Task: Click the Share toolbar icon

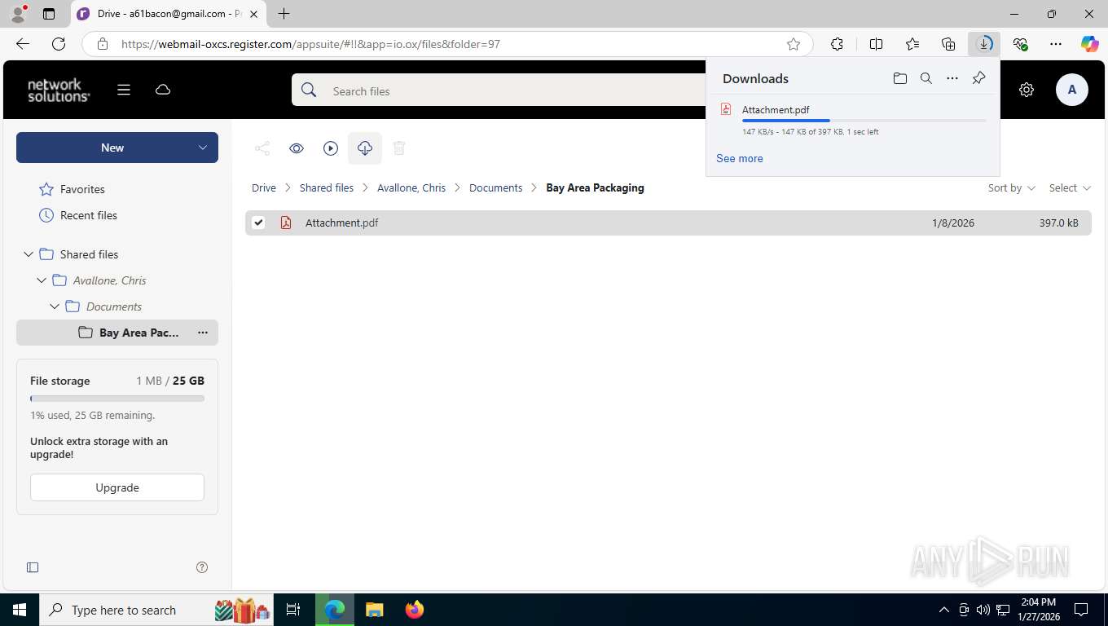Action: click(262, 148)
